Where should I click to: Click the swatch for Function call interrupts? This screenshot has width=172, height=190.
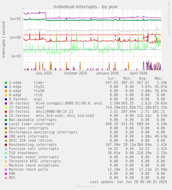(6, 149)
